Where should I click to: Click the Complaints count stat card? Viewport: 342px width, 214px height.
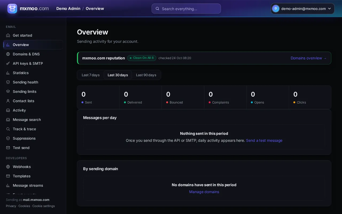(226, 97)
